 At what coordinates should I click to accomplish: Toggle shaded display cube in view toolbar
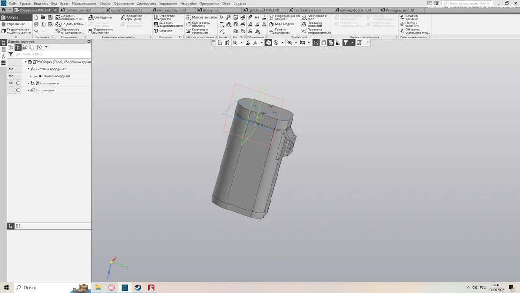269,43
